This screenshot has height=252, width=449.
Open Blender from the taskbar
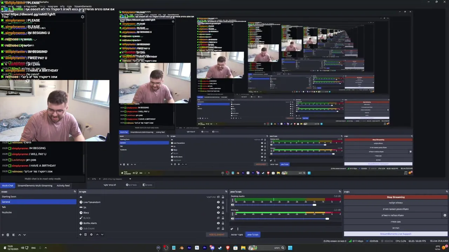coord(181,248)
